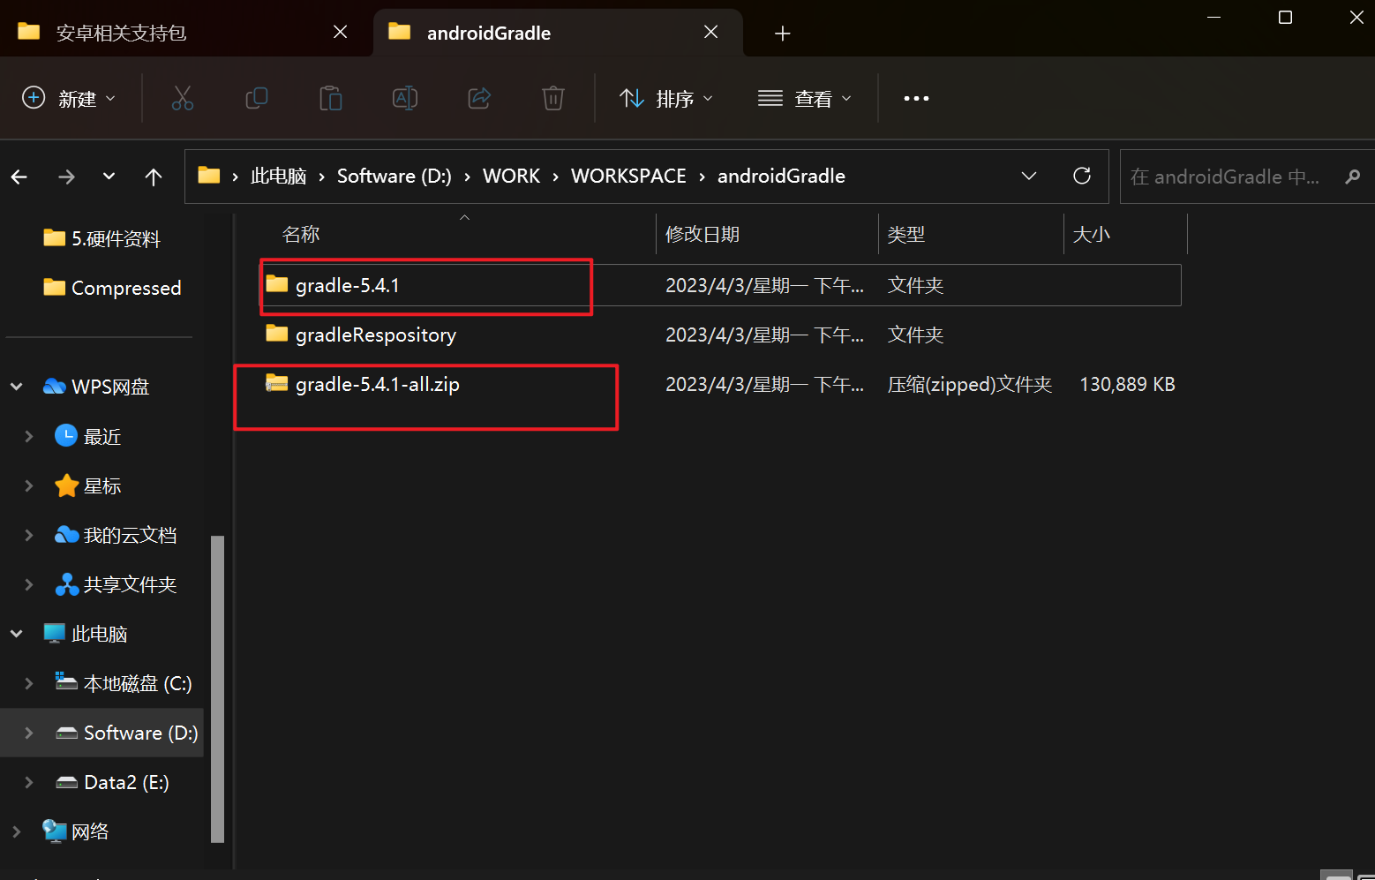The width and height of the screenshot is (1375, 880).
Task: Collapse the 此电脑 tree node
Action: click(17, 634)
